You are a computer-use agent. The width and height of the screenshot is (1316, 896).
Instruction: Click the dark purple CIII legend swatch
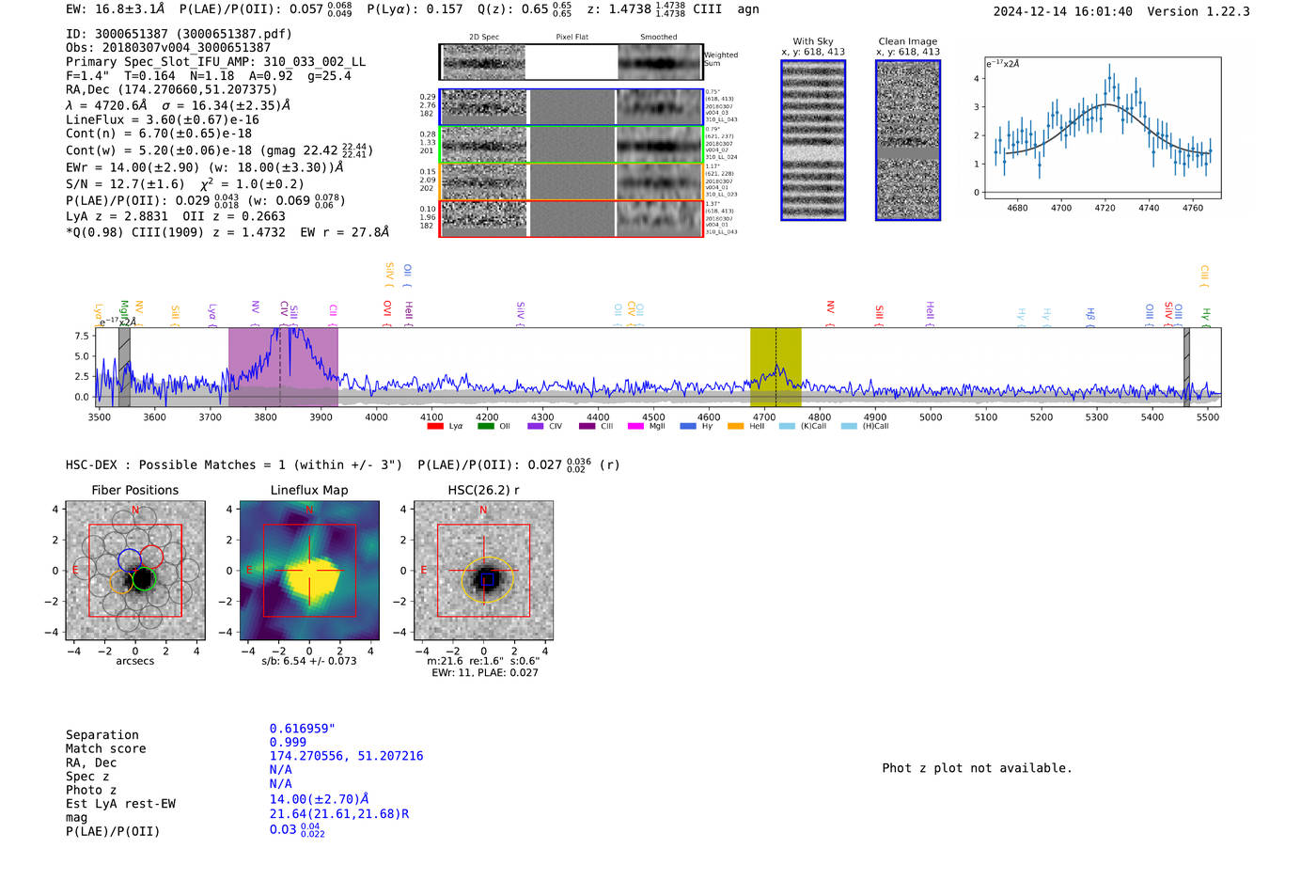[x=587, y=426]
